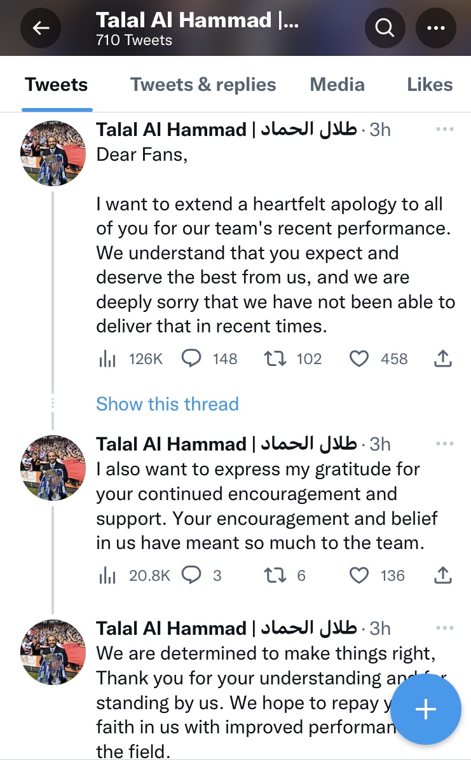The image size is (471, 760).
Task: Open the Likes tab
Action: coord(430,85)
